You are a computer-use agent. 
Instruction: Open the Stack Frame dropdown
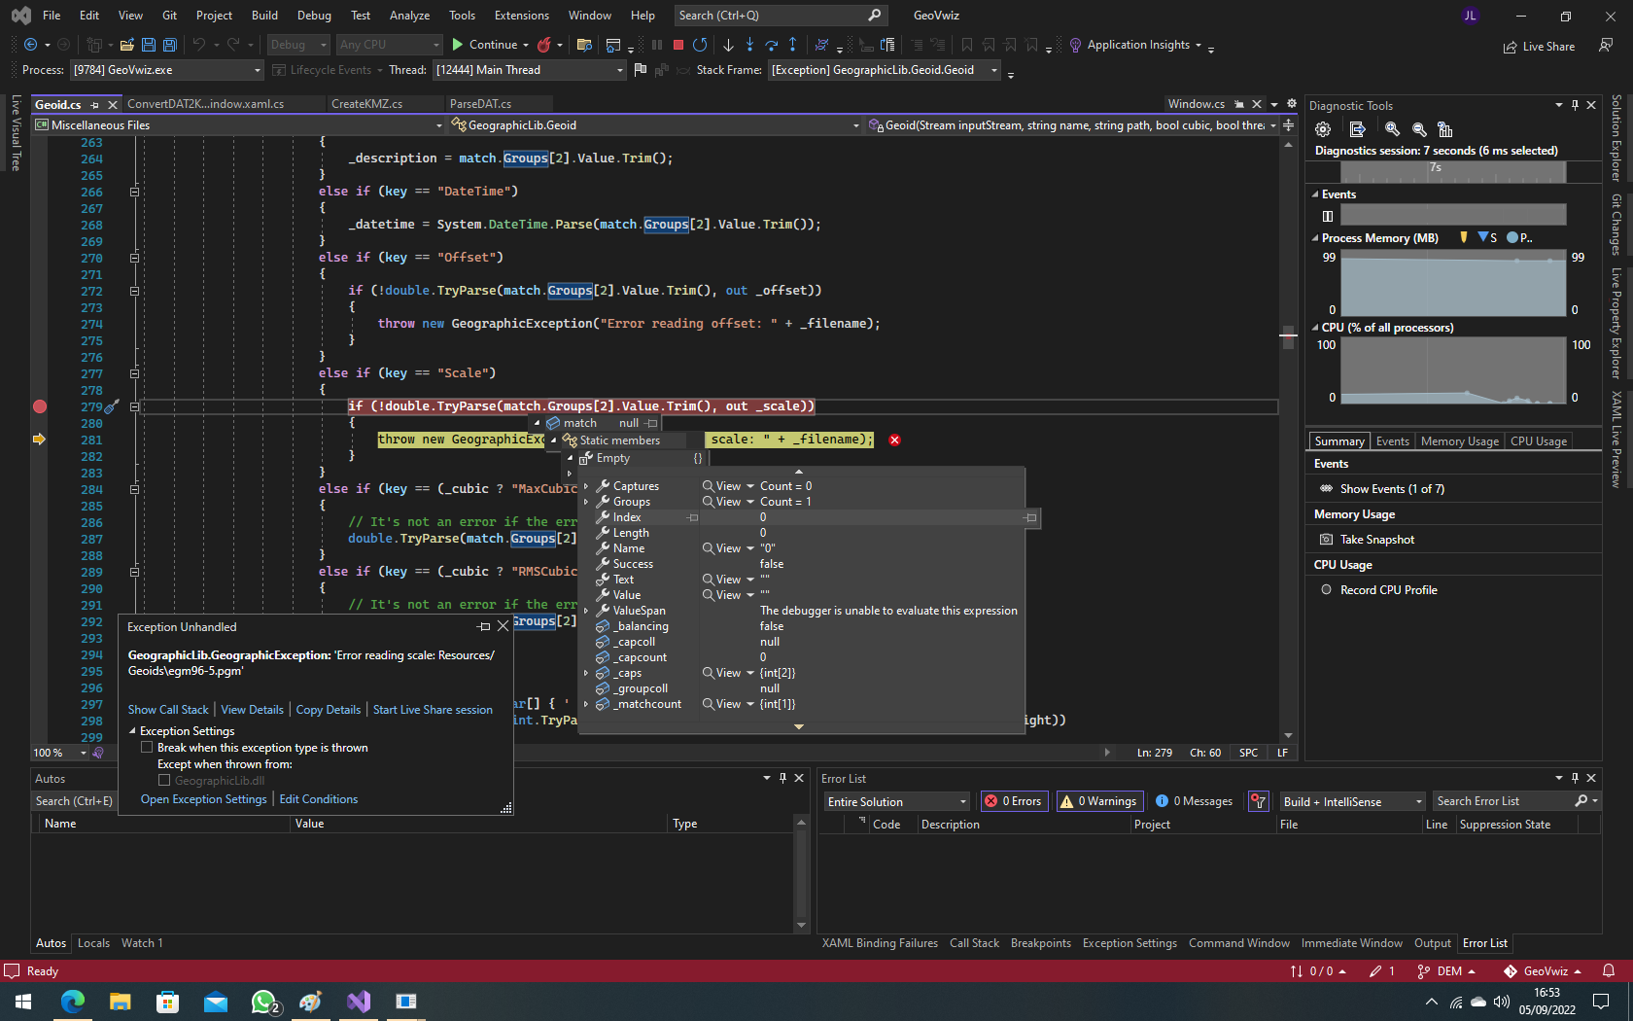(885, 70)
